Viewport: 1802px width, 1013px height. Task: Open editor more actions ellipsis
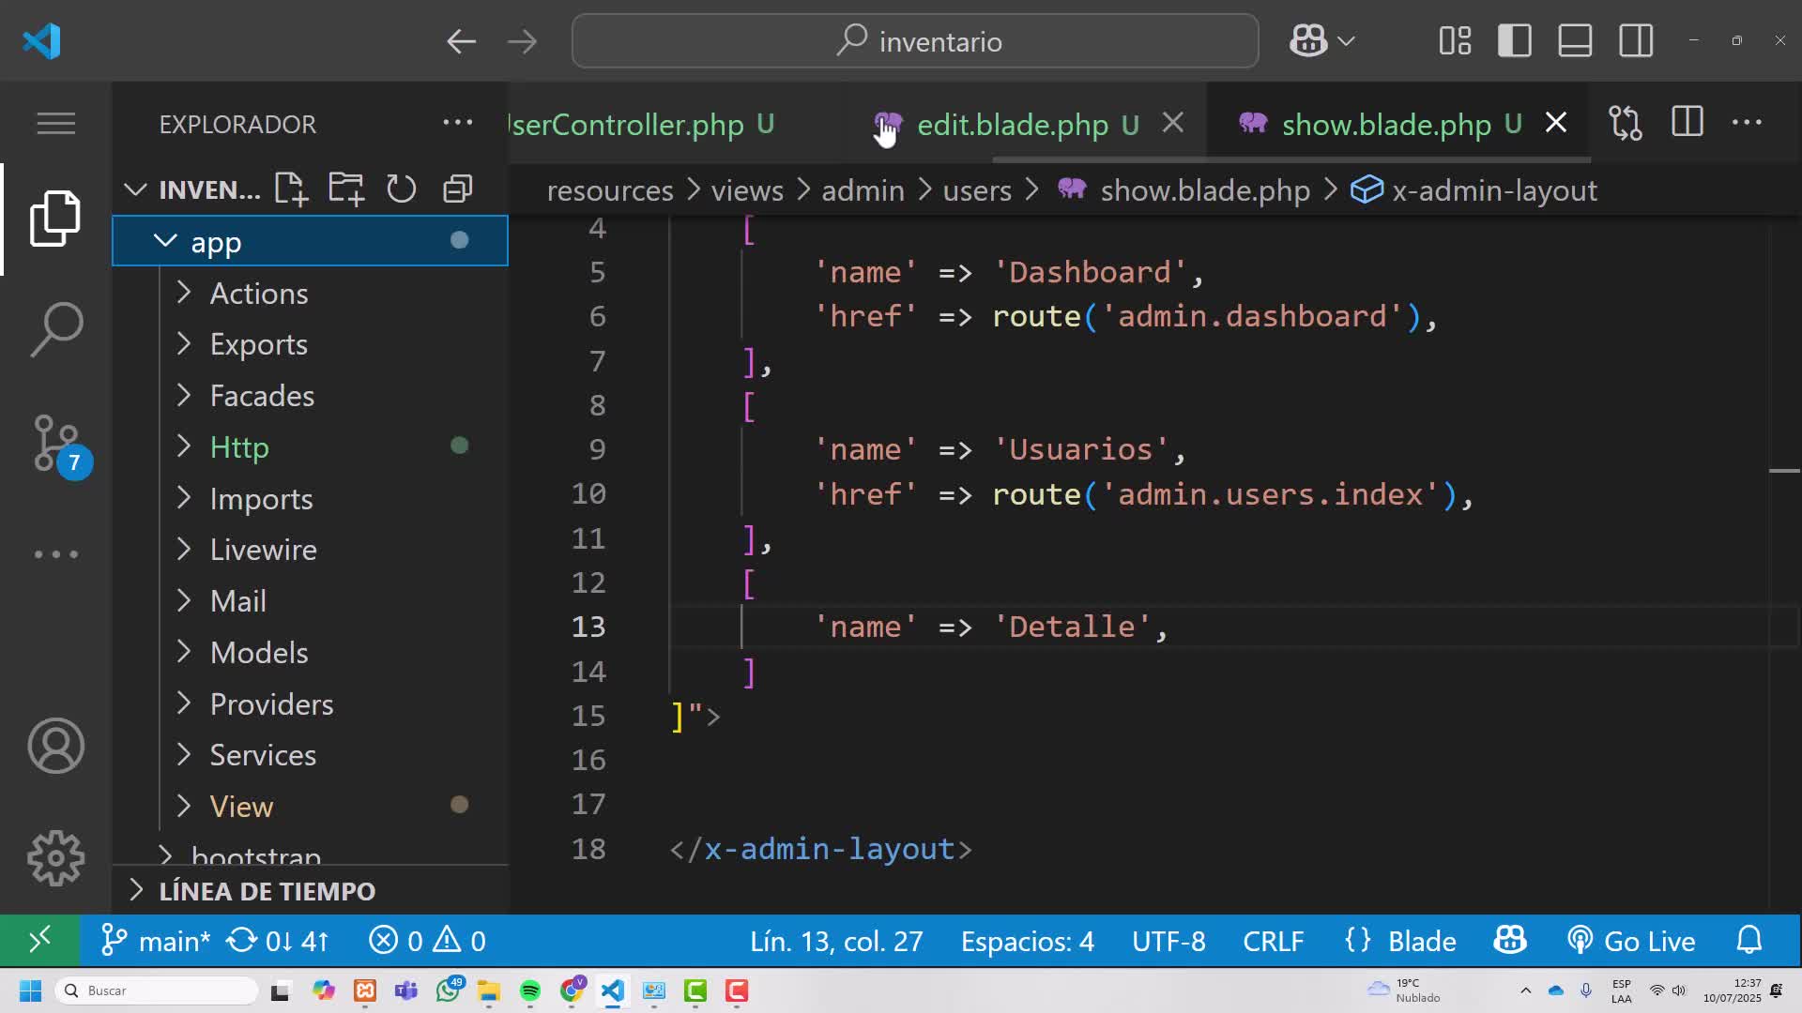pyautogui.click(x=1747, y=123)
